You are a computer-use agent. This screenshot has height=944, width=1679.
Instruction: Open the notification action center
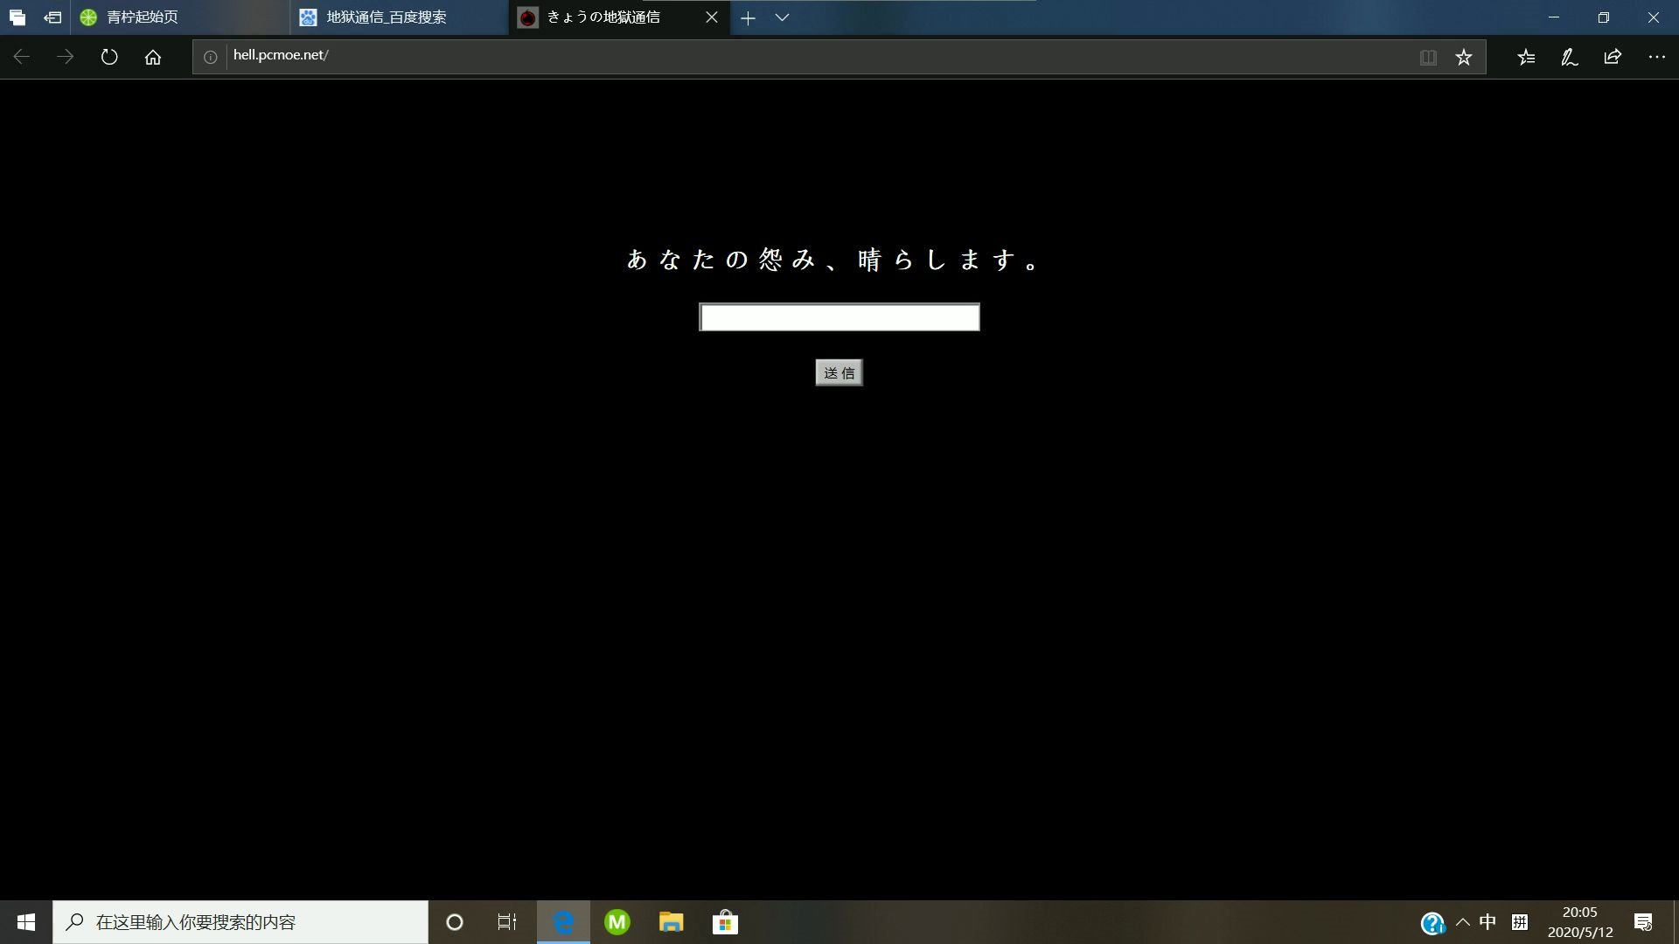1643,922
